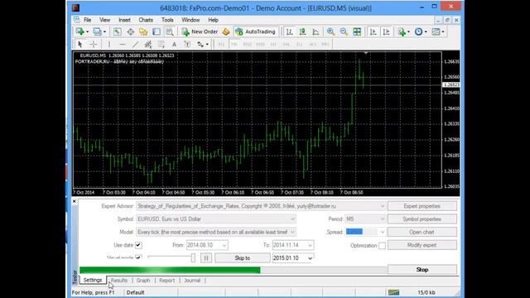Show the Market Watch window icon
This screenshot has height=298, width=530.
117,31
